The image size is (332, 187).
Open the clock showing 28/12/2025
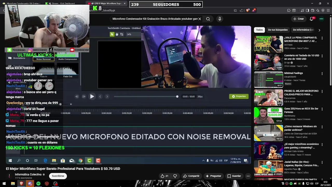(x=325, y=184)
